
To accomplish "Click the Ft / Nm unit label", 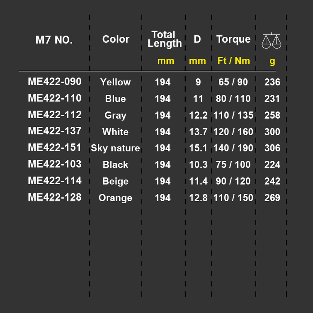I will [x=233, y=60].
